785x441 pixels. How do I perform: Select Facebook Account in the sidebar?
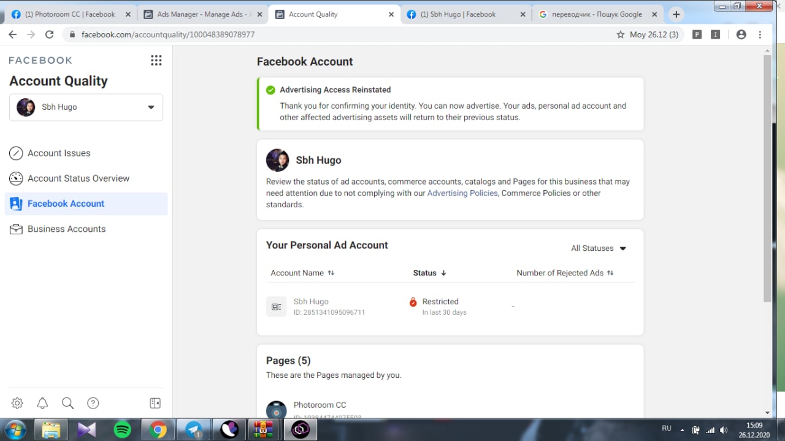pyautogui.click(x=86, y=204)
